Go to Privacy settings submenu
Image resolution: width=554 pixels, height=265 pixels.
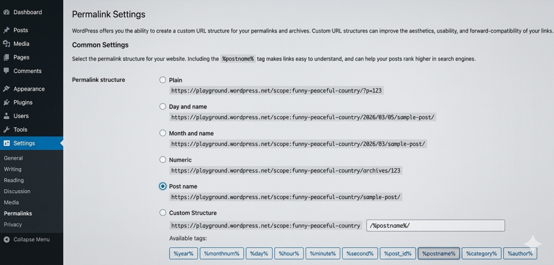point(13,224)
